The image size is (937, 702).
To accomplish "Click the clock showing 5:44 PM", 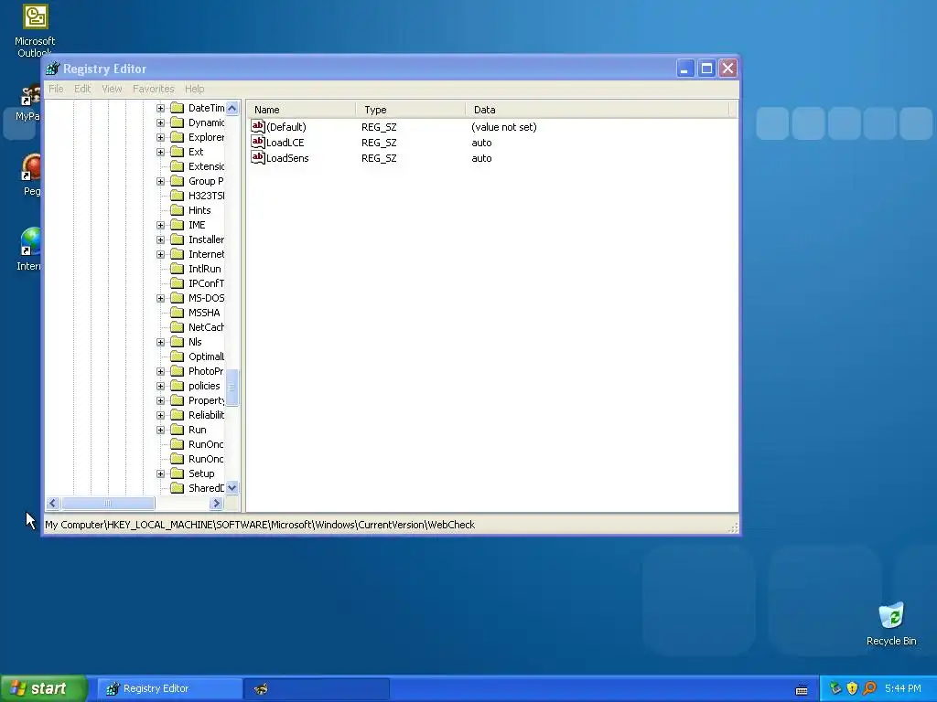I will (x=903, y=688).
